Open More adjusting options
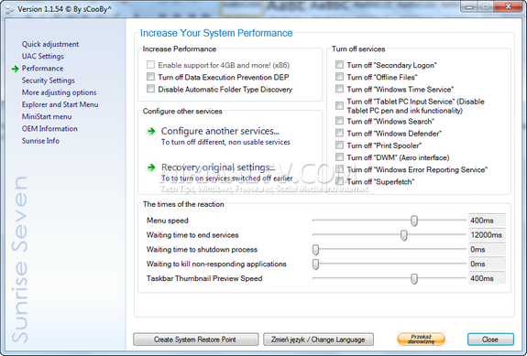The image size is (527, 356). coord(60,92)
